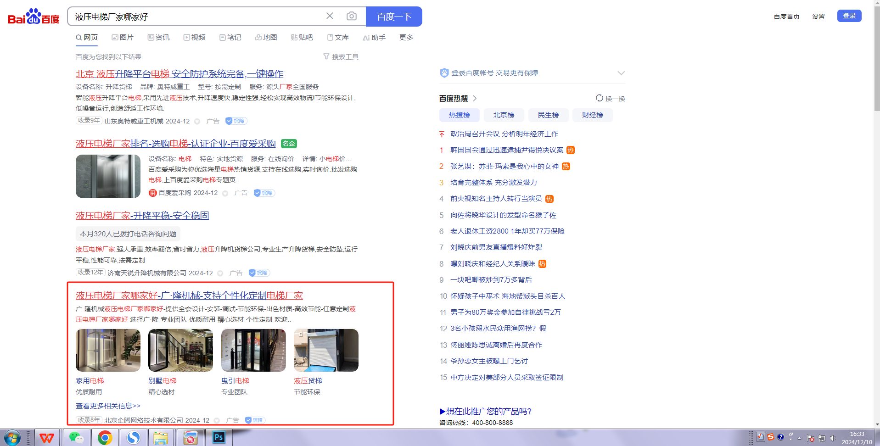Open WPS Office from taskbar
Viewport: 880px width, 446px height.
point(46,438)
